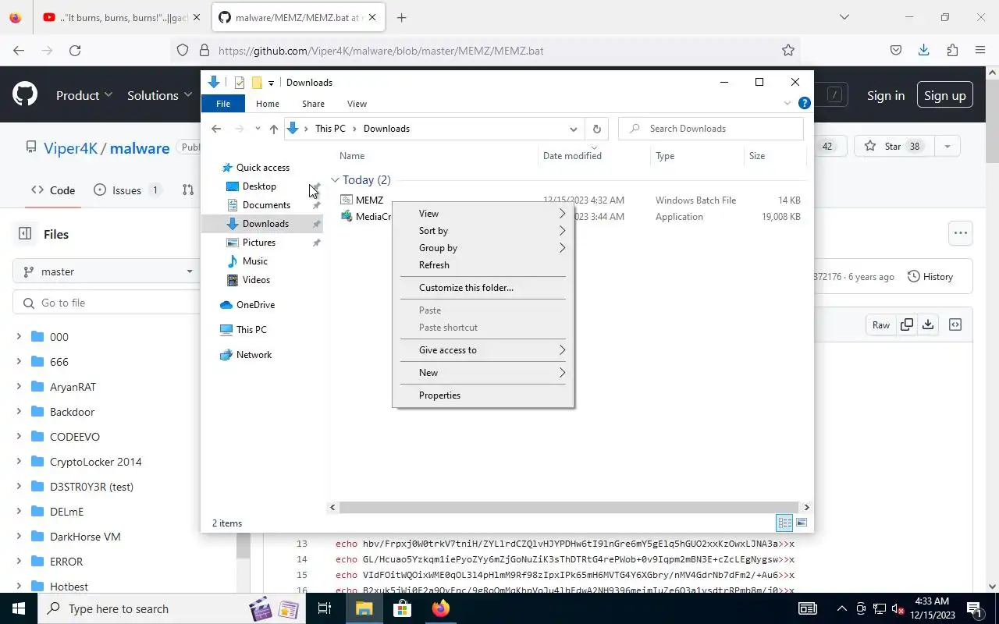
Task: Select Pictures in navigation pane
Action: click(259, 243)
